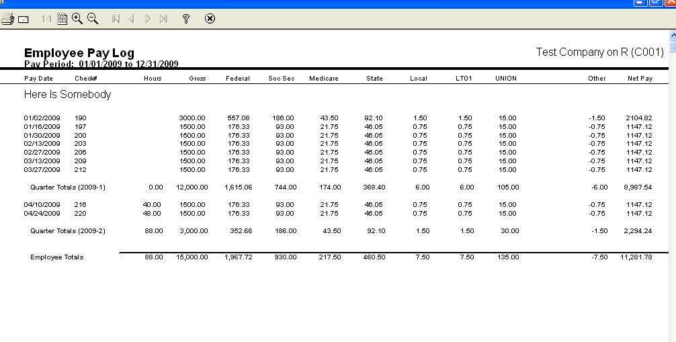Click gross 3000.00 in first row
Viewport: 676px width, 342px height.
point(192,118)
